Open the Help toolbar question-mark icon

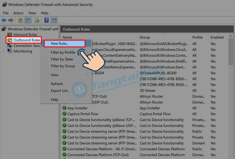click(47, 20)
